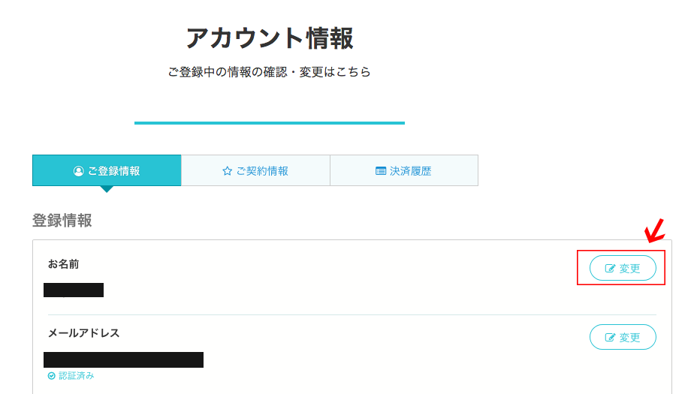This screenshot has height=394, width=700.
Task: Click the red arrow annotation
Action: 654,230
